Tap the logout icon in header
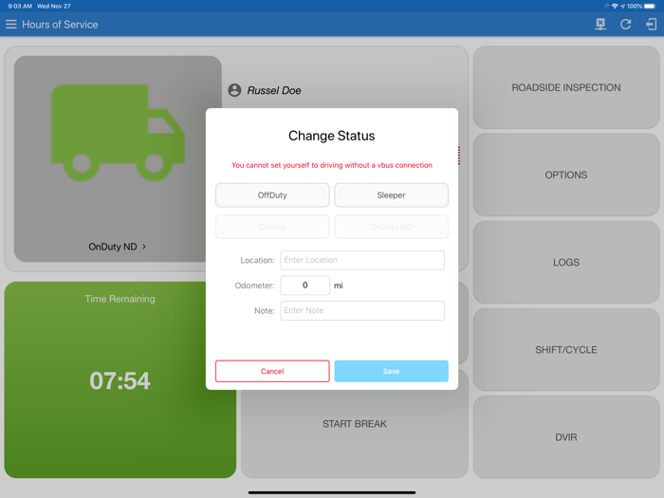 651,25
